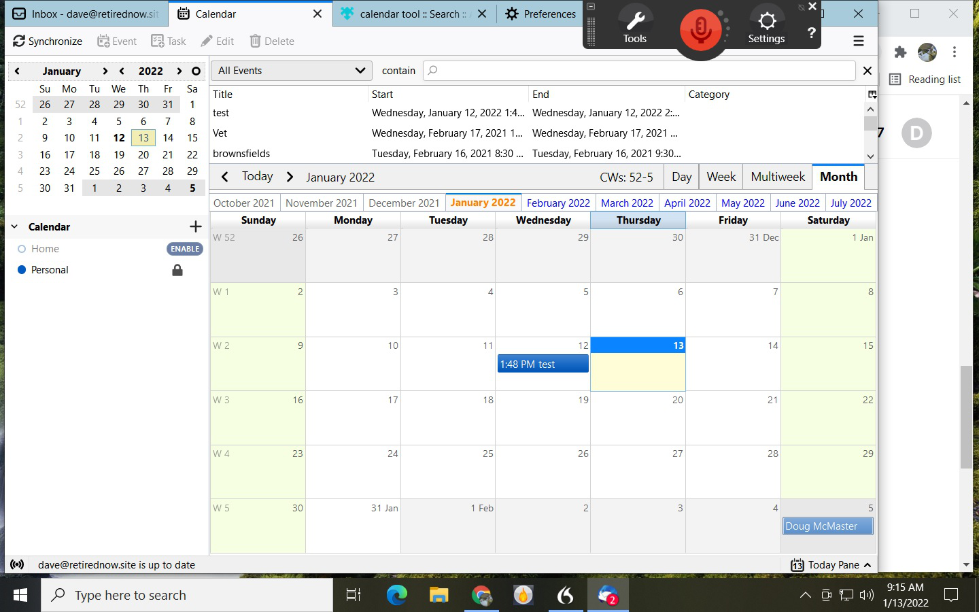Screen dimensions: 979x612
Task: Click the browser profile avatar picture
Action: [927, 52]
